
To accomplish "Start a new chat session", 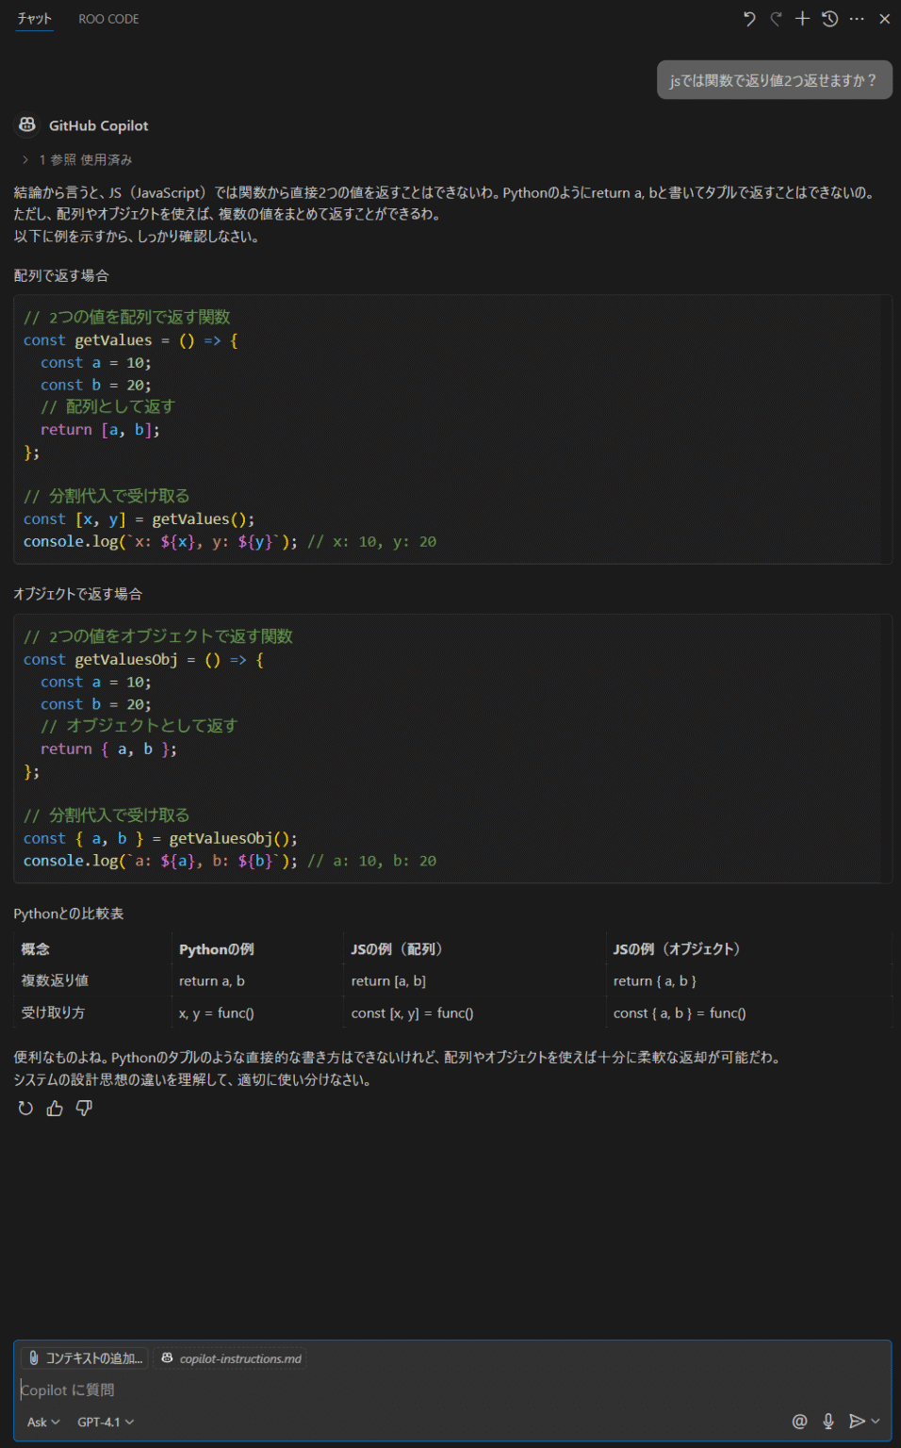I will coord(802,18).
